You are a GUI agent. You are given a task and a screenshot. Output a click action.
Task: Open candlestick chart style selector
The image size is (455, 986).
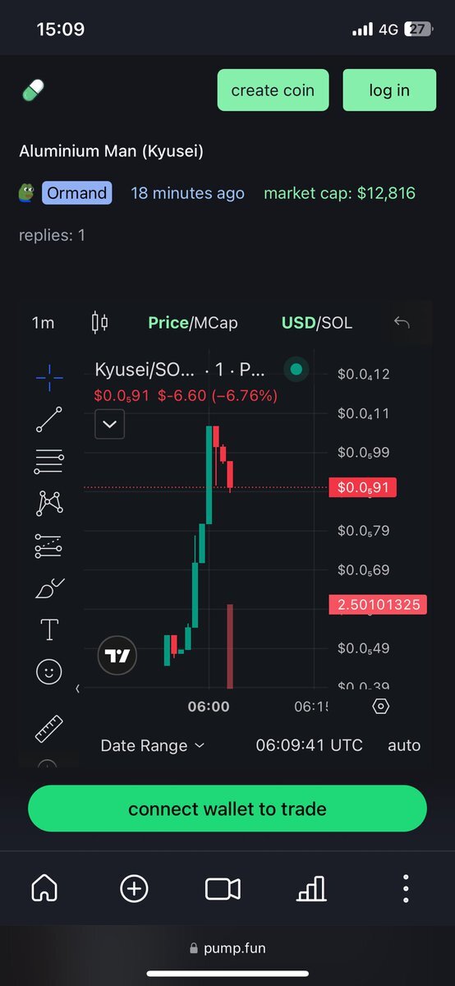[x=99, y=322]
